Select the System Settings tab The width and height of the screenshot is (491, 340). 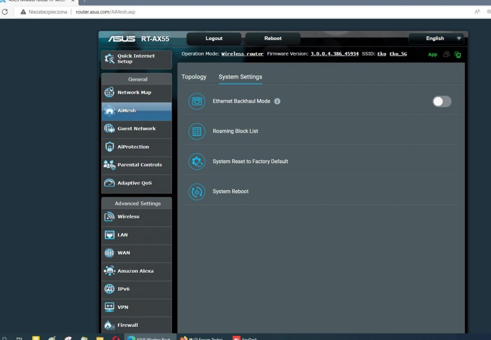pyautogui.click(x=240, y=77)
